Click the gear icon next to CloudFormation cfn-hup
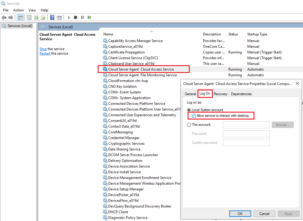This screenshot has height=221, width=303. click(105, 80)
